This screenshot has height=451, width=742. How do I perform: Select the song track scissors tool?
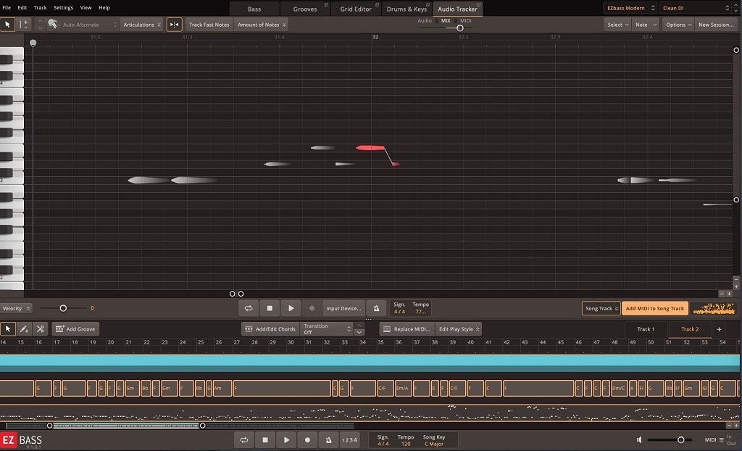(41, 328)
